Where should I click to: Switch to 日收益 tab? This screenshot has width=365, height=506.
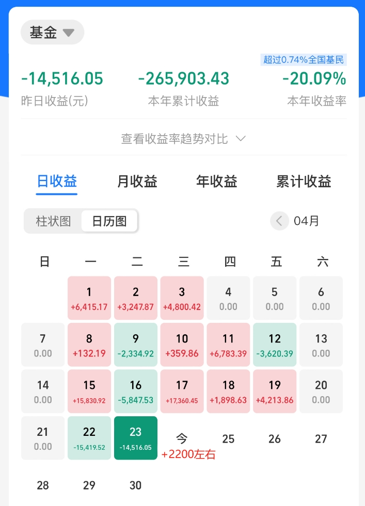point(57,182)
